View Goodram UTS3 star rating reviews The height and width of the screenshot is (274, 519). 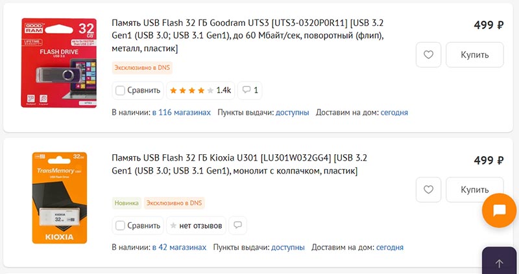[200, 90]
